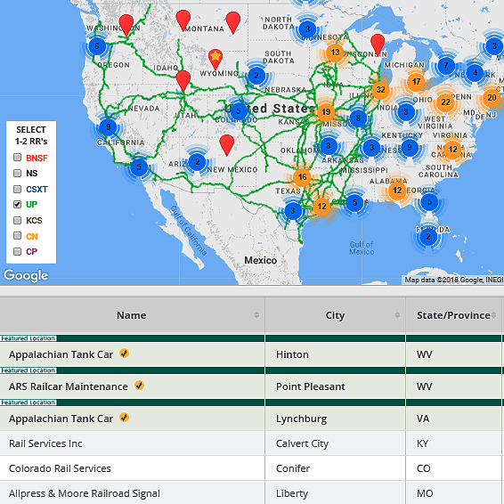Image resolution: width=504 pixels, height=504 pixels.
Task: Sort table by State/Province column arrows
Action: tap(493, 315)
